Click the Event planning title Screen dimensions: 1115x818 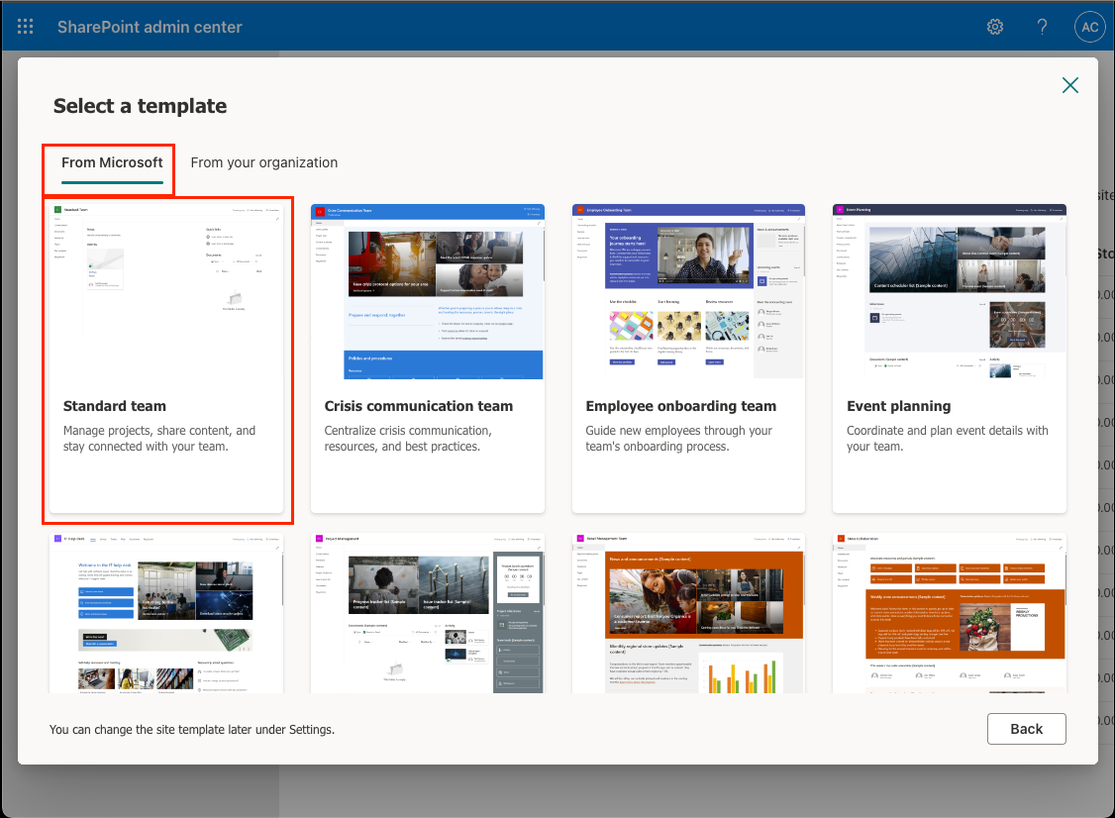pyautogui.click(x=898, y=406)
